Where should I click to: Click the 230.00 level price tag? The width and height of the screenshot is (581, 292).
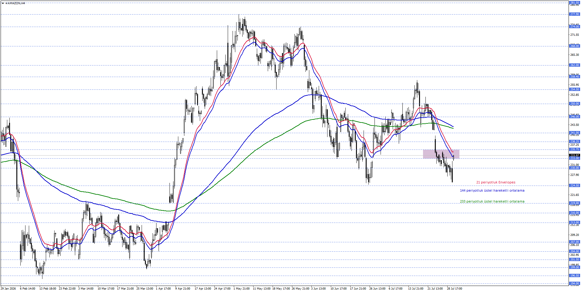(x=575, y=168)
